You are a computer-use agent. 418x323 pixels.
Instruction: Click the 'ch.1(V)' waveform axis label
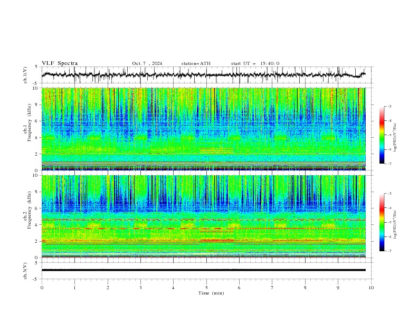[25, 75]
